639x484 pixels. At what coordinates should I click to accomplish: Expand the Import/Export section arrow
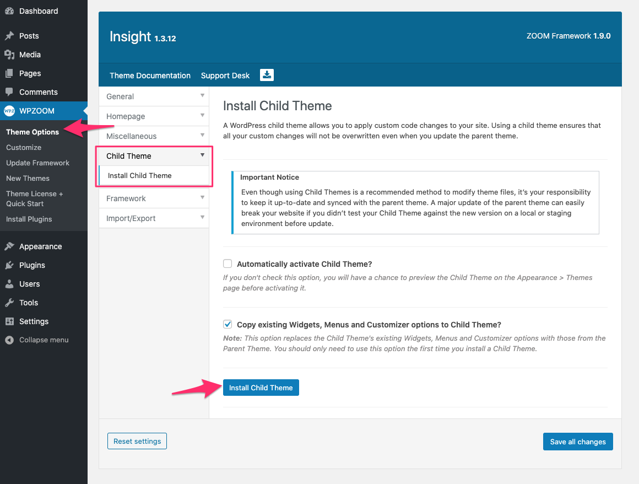tap(202, 217)
